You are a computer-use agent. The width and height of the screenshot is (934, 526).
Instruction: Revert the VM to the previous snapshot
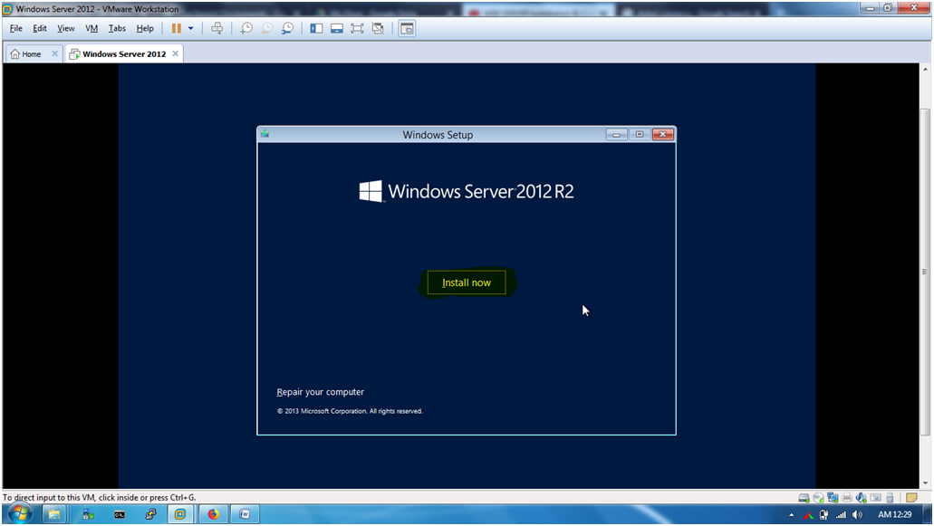pyautogui.click(x=267, y=29)
